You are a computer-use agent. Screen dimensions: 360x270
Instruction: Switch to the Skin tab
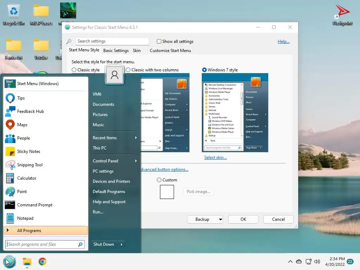click(137, 51)
